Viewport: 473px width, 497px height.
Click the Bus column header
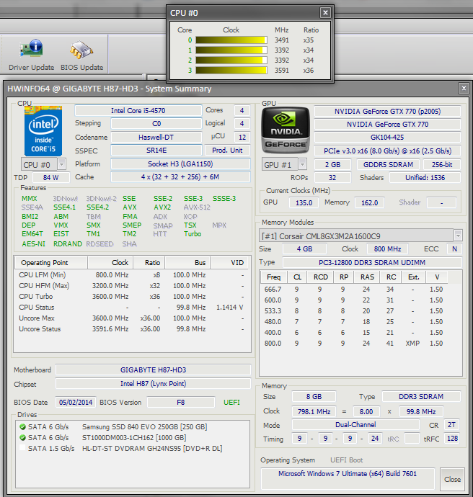click(x=187, y=262)
